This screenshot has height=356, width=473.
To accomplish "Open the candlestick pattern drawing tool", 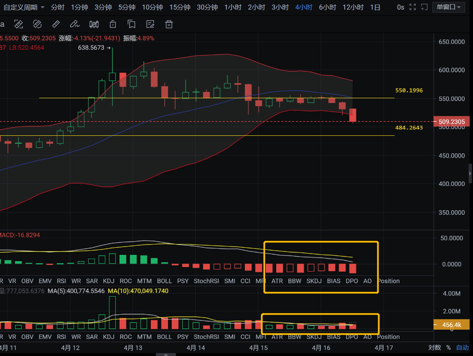I will (x=94, y=24).
